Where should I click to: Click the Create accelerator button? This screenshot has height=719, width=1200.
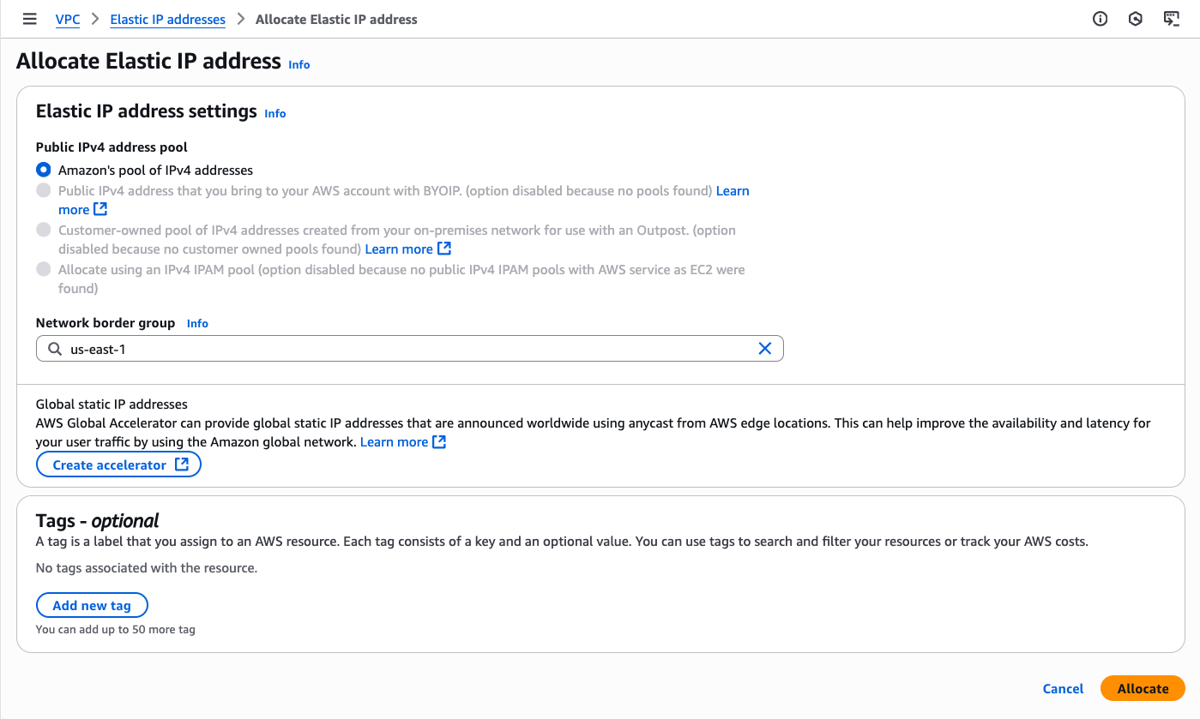[x=118, y=464]
